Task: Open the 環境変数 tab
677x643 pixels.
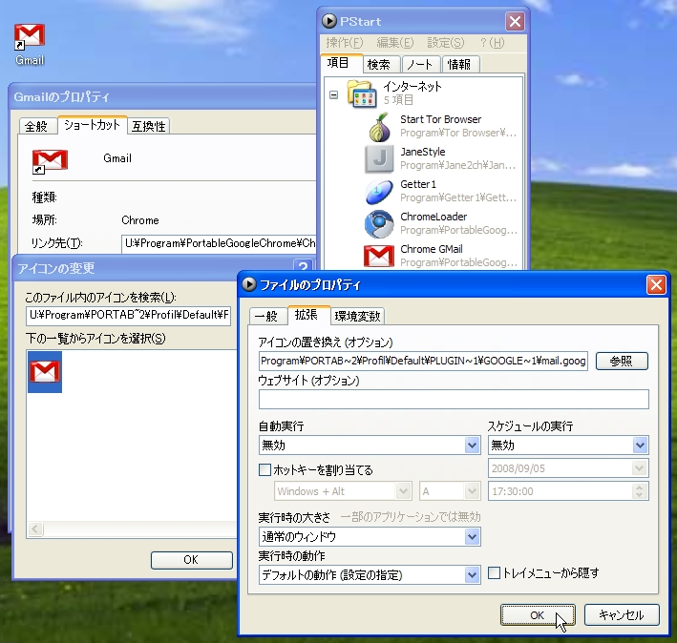Action: pyautogui.click(x=357, y=316)
